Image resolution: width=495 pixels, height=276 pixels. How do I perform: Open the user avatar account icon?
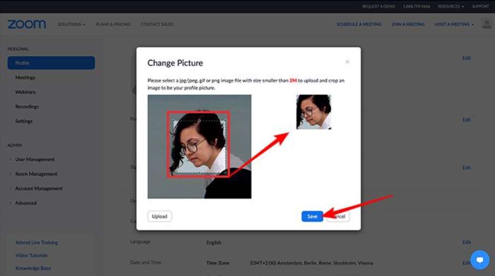point(486,24)
